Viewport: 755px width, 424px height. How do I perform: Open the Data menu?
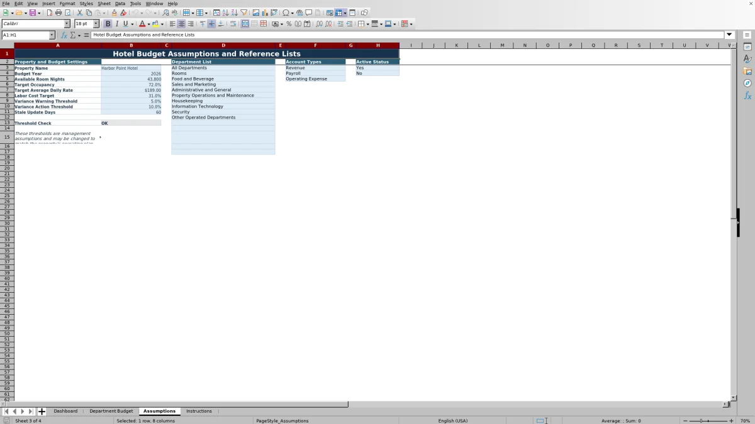coord(120,3)
